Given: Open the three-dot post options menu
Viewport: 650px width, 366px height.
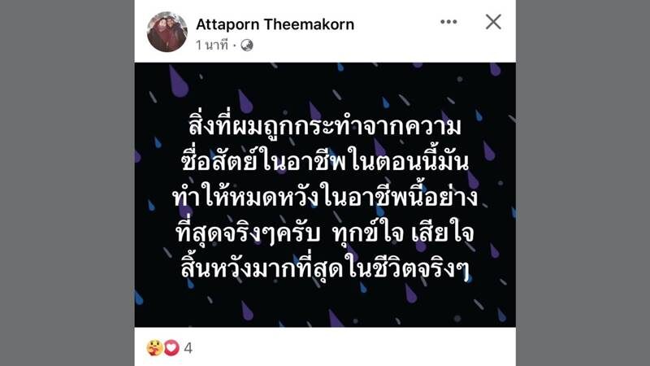Looking at the screenshot, I should click(448, 22).
